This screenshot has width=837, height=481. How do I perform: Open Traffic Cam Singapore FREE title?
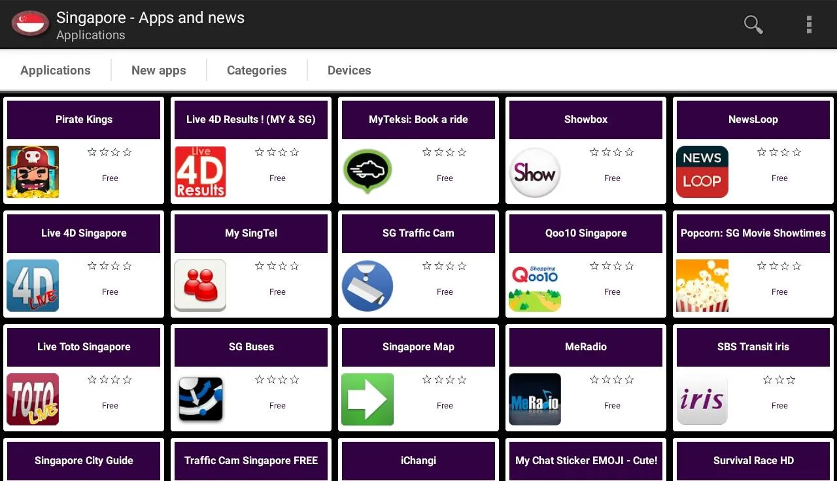[251, 460]
